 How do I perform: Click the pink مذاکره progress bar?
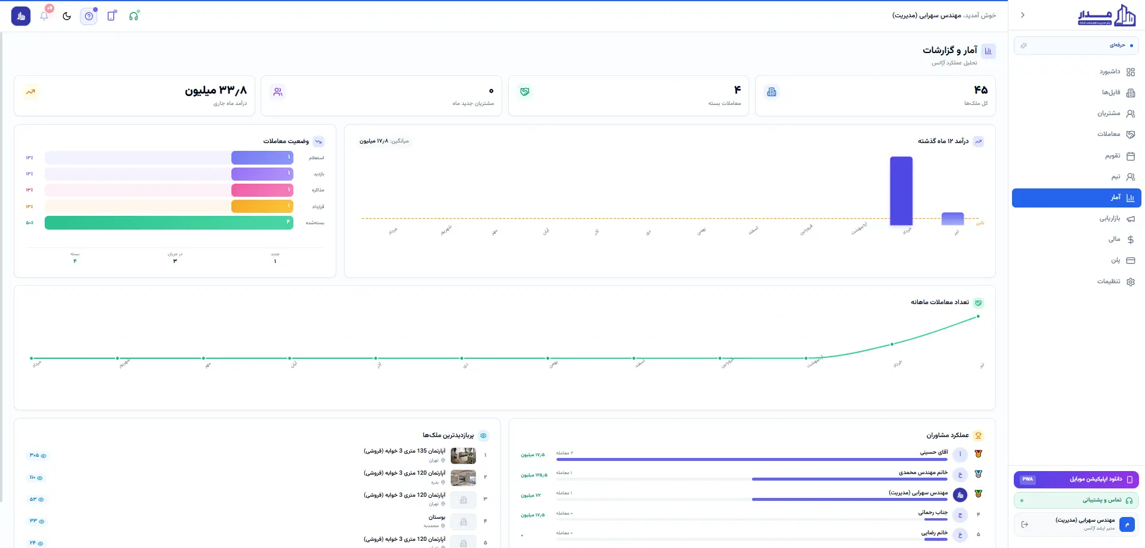point(262,190)
